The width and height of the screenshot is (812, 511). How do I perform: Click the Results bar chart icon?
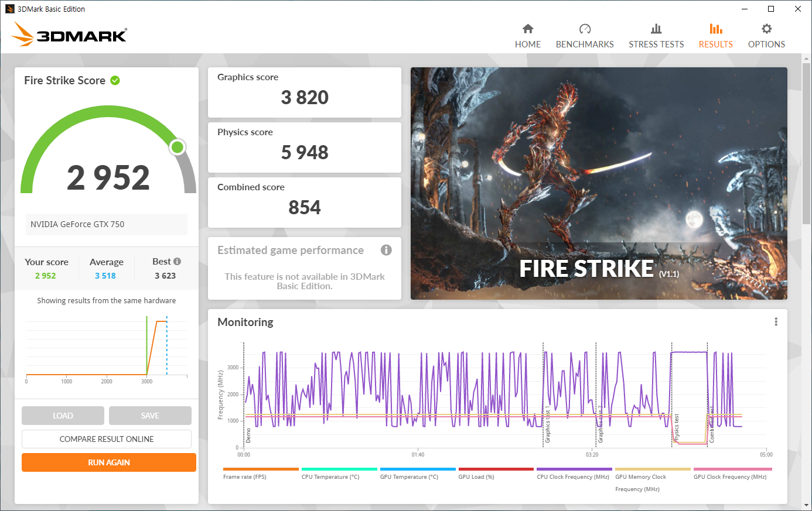(x=716, y=29)
